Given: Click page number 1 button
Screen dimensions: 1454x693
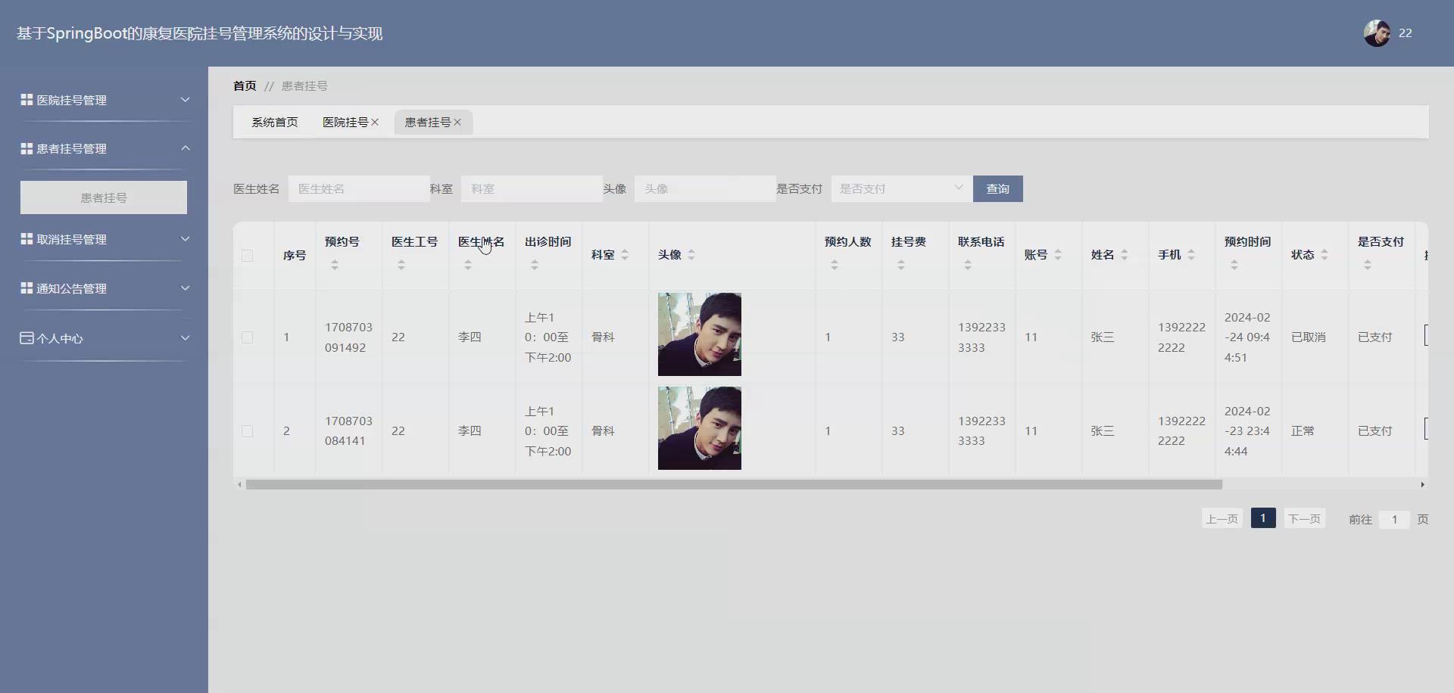Looking at the screenshot, I should [x=1263, y=518].
